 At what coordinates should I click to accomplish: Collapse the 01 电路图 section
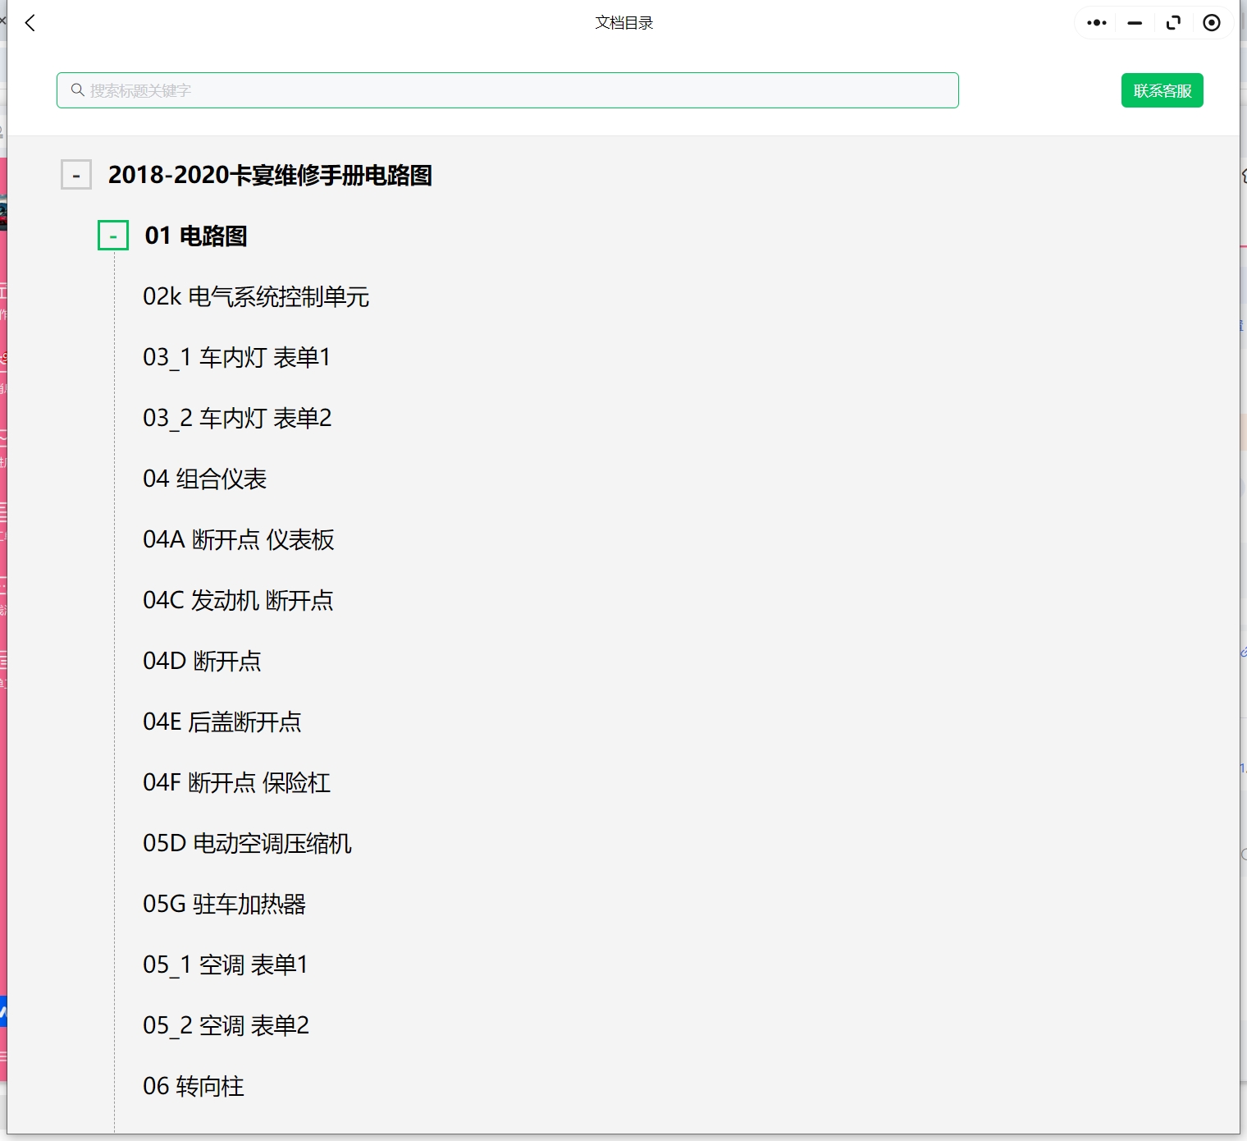pyautogui.click(x=113, y=236)
